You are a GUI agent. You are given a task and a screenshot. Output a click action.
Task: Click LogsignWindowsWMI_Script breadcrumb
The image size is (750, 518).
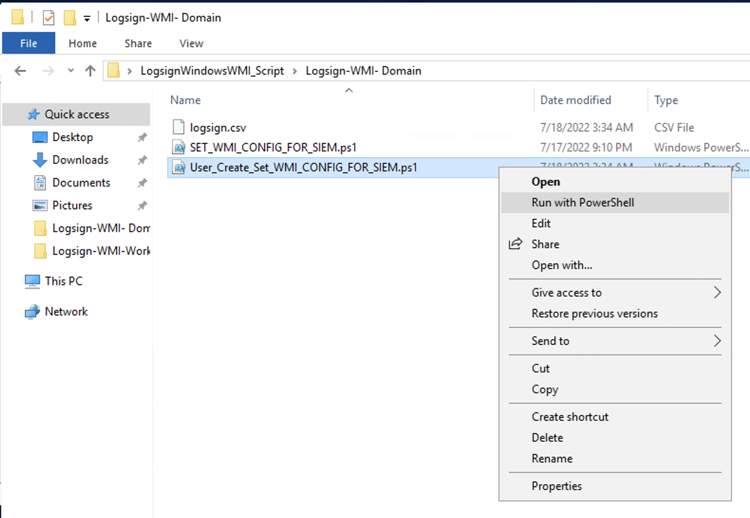pyautogui.click(x=212, y=71)
